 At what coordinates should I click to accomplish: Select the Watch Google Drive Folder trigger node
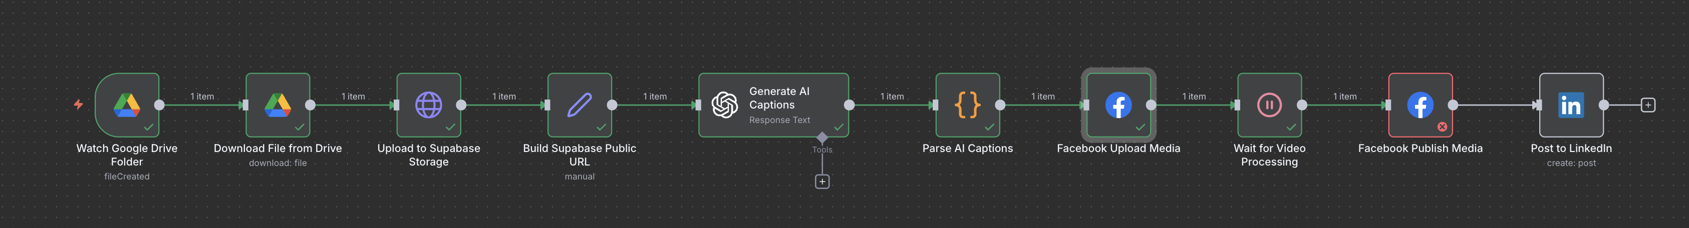(x=127, y=105)
